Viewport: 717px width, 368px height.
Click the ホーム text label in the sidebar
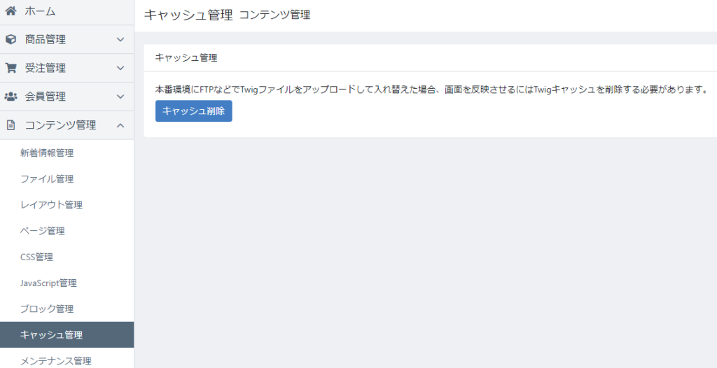click(x=40, y=11)
